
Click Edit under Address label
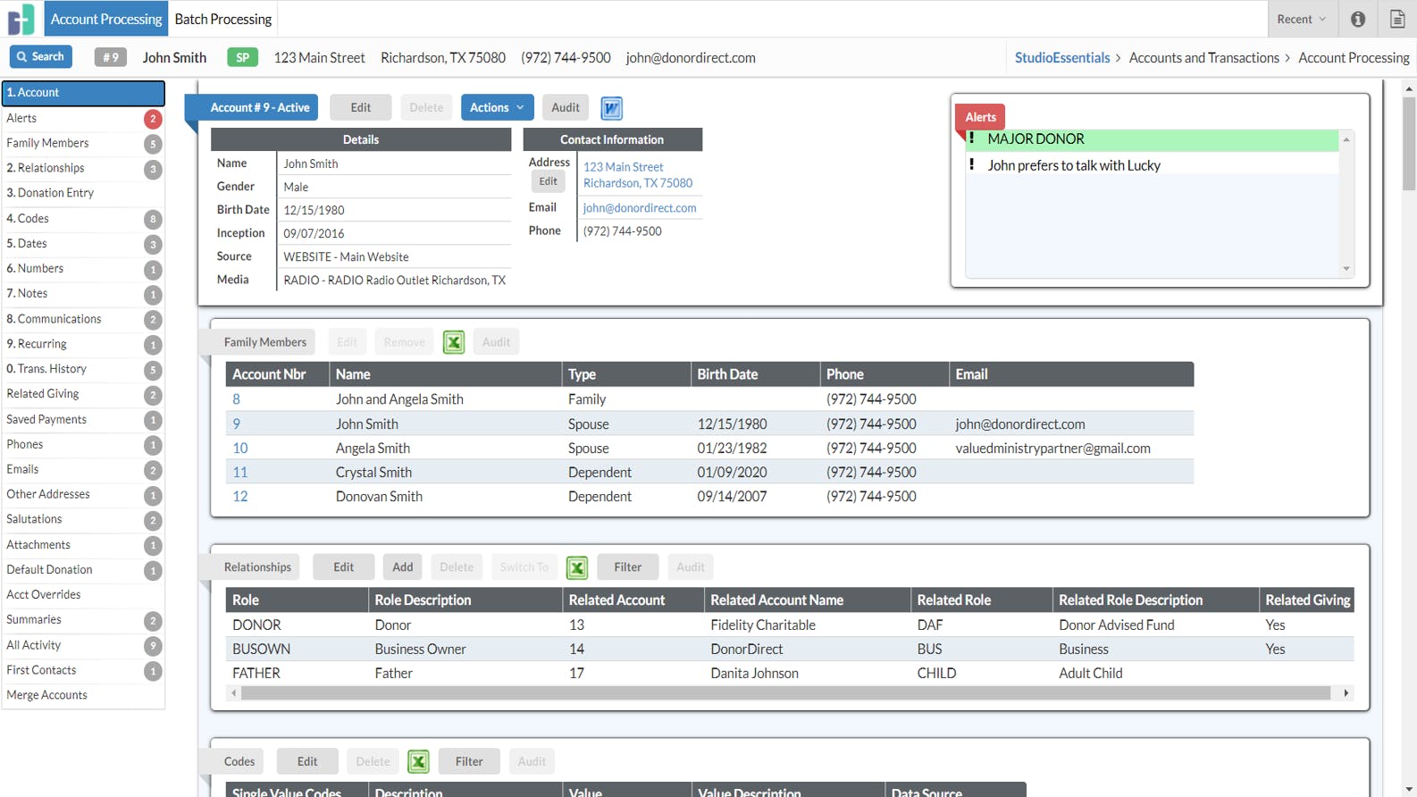coord(548,181)
